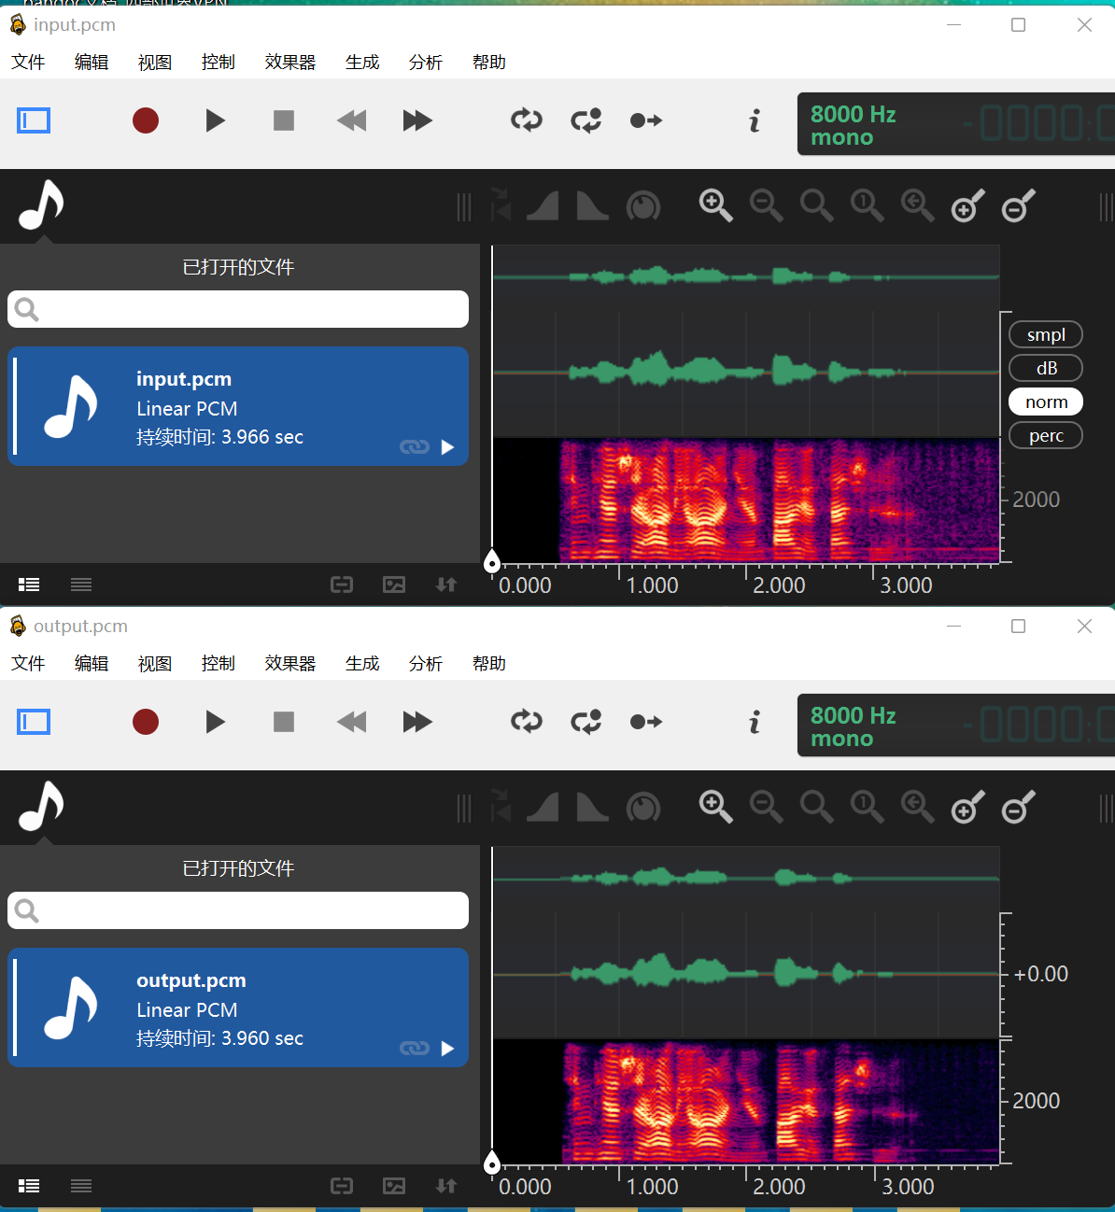The height and width of the screenshot is (1212, 1115).
Task: Open 编辑 menu in output.pcm window
Action: pos(92,663)
